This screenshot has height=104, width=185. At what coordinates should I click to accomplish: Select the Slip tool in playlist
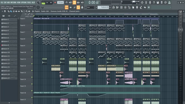coord(19,11)
